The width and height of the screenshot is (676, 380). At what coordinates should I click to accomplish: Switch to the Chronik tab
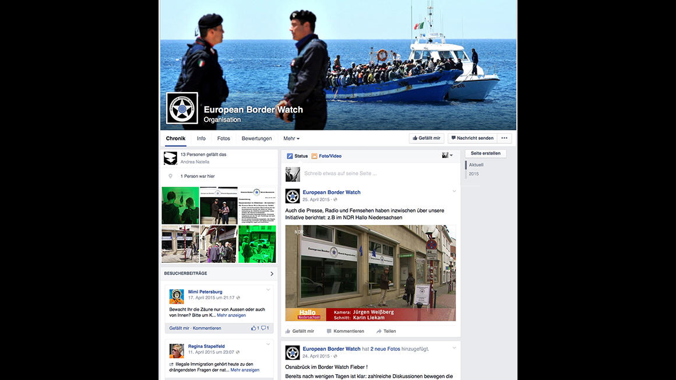click(x=175, y=139)
